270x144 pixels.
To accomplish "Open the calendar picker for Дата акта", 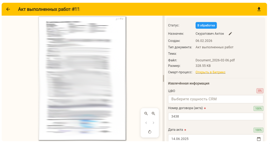I will 259,139.
